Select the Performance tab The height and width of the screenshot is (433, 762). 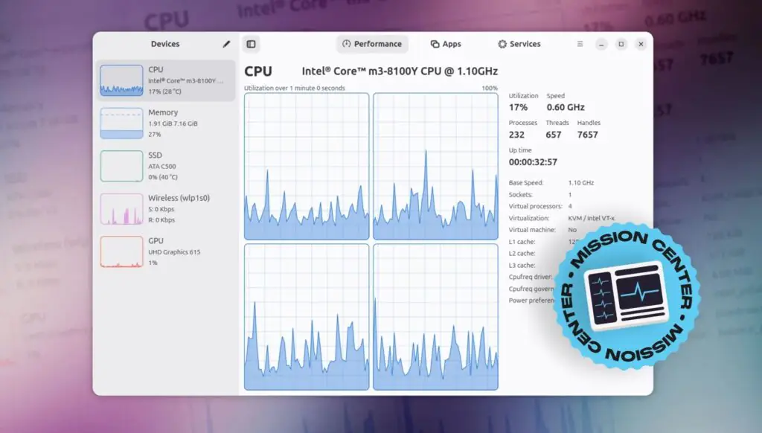coord(372,44)
